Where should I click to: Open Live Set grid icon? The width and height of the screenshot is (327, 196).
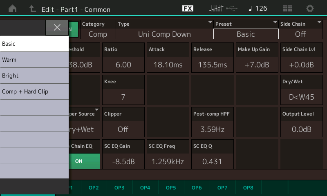coord(287,9)
